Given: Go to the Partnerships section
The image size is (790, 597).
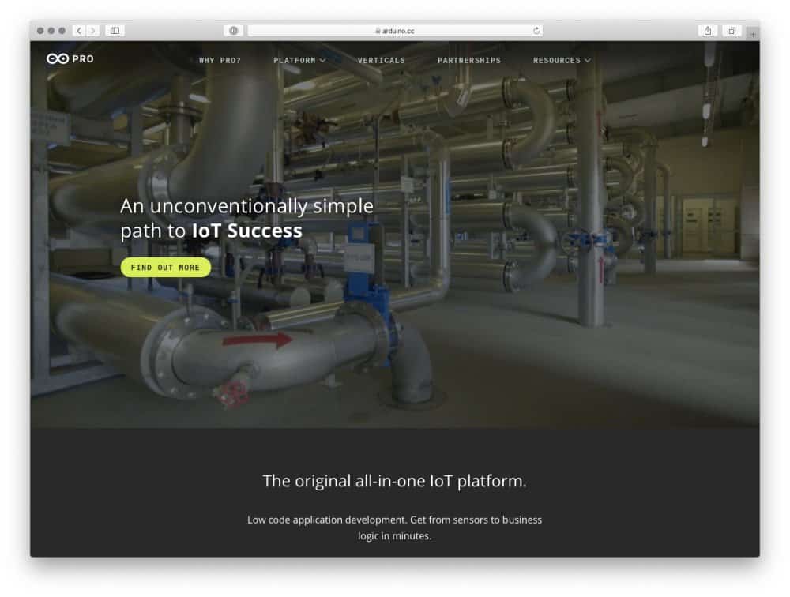Looking at the screenshot, I should pyautogui.click(x=468, y=60).
